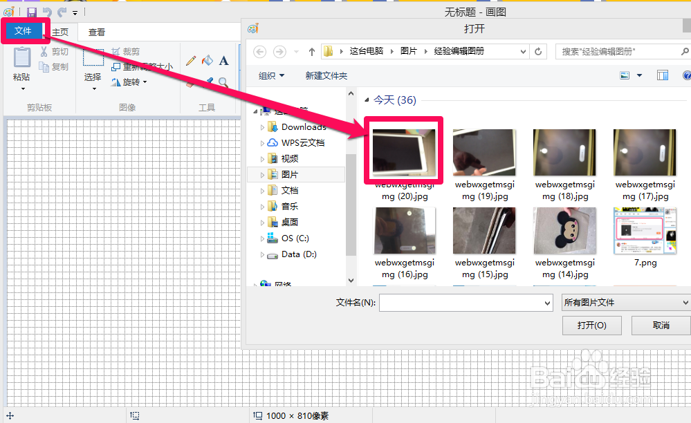
Task: Select thumbnail webwxgetmsgimg (20).jpg
Action: [404, 152]
